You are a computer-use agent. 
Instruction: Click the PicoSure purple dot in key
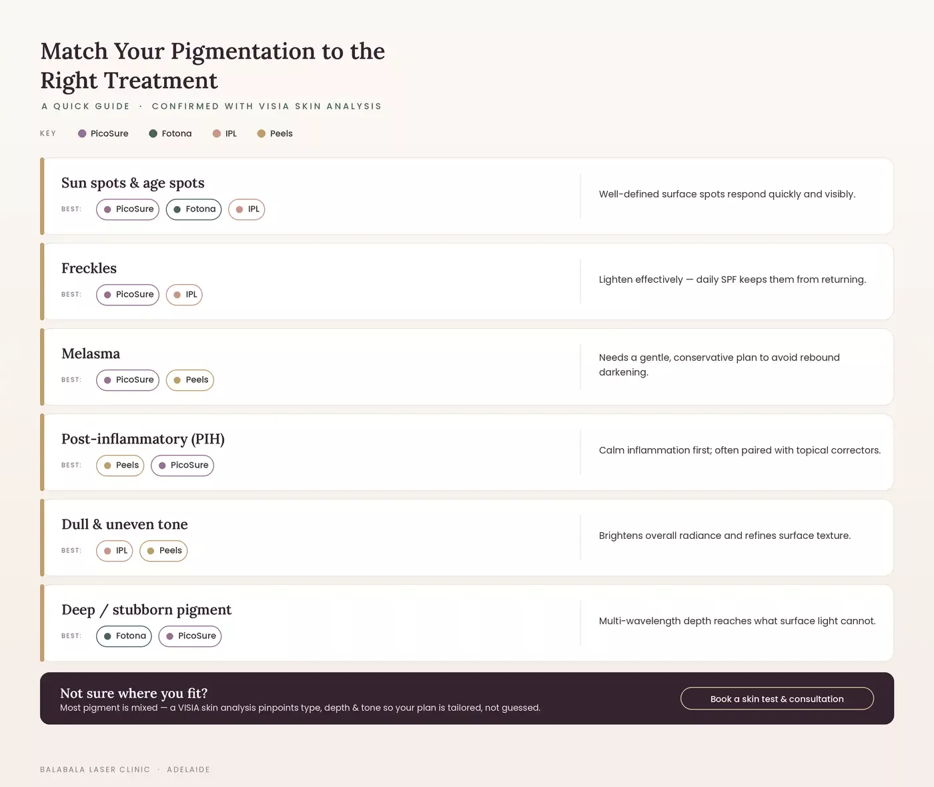[82, 133]
